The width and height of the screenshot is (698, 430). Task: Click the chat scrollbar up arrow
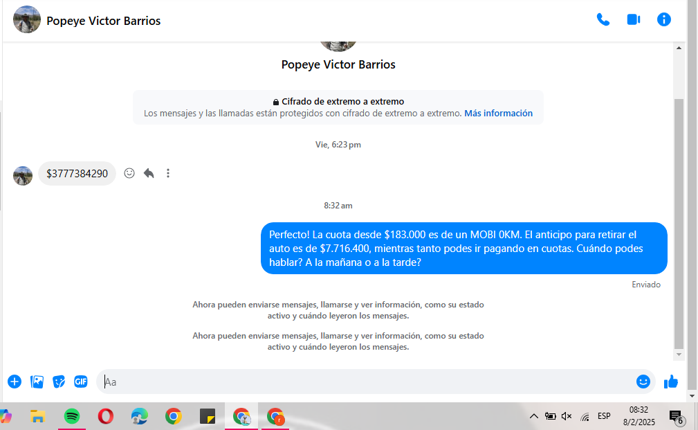click(x=679, y=48)
